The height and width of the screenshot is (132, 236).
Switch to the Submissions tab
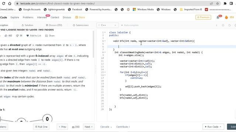pos(81,25)
